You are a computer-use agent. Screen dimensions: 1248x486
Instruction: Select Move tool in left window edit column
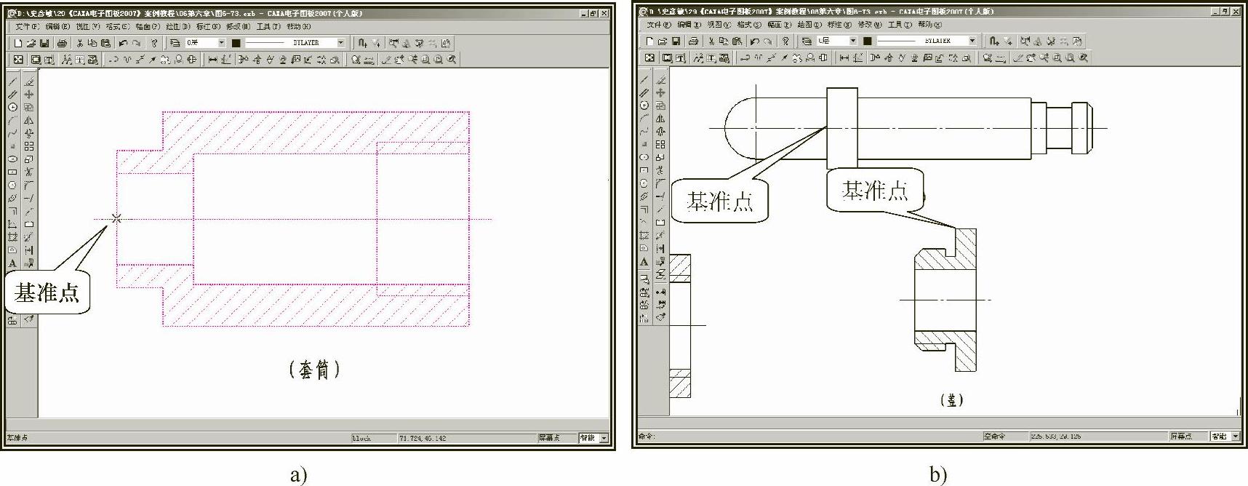click(28, 94)
